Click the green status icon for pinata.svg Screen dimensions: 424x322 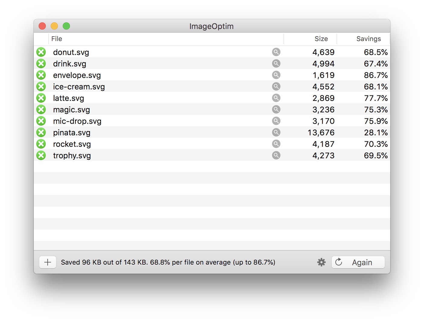click(41, 132)
